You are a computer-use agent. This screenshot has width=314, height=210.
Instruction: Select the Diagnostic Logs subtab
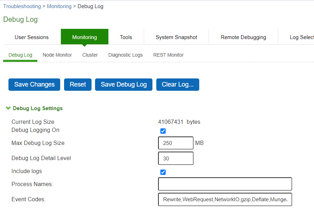125,55
